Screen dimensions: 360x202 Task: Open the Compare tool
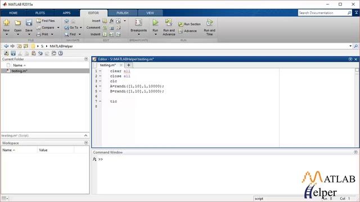tap(46, 27)
